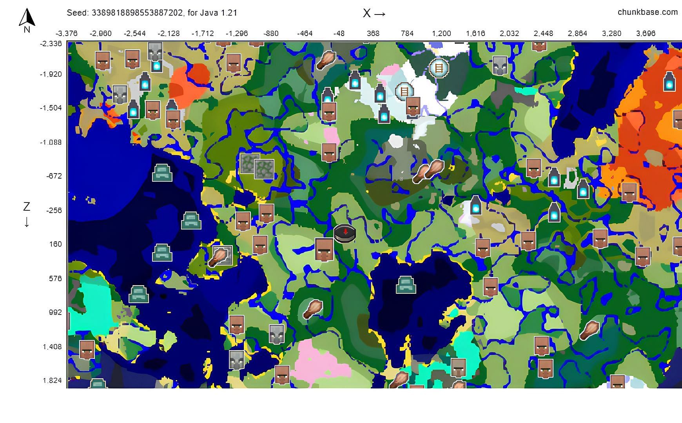Click the paired brush icons near X 1,000, Z -780
The width and height of the screenshot is (682, 423).
[428, 171]
